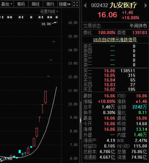Screen dimensions: 149x163
Task: Click the 16.06 latest price label on chart
Action: click(x=46, y=24)
